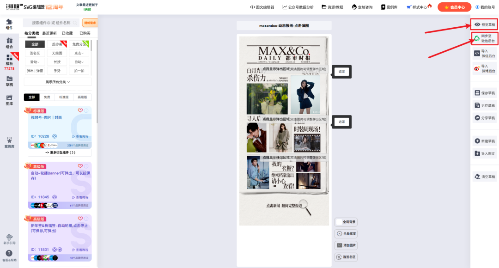Show info for 自动-轮播Banner component

coord(86,166)
